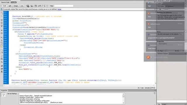Enable Live view
187x105 pixels.
pos(22,6)
